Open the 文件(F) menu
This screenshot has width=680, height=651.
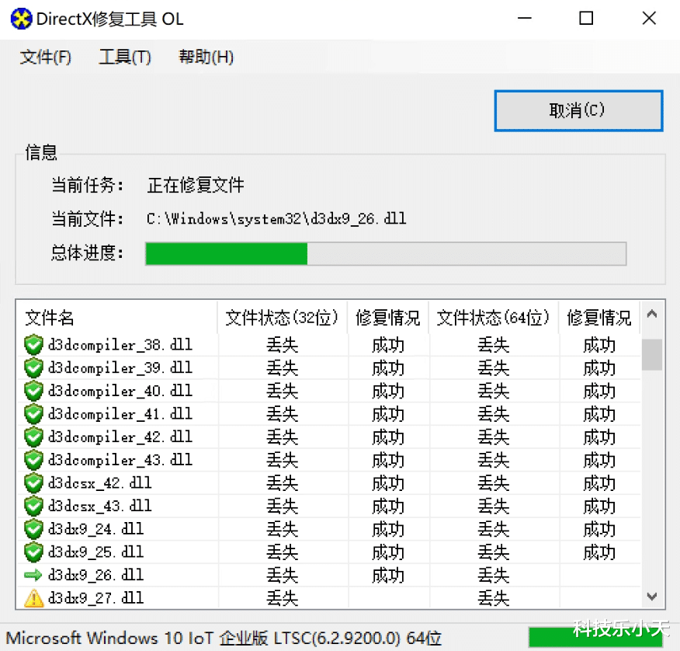coord(46,57)
